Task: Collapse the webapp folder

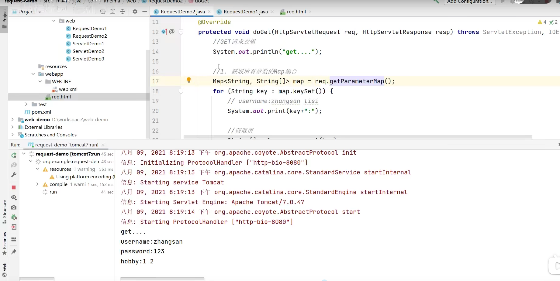Action: pos(33,74)
